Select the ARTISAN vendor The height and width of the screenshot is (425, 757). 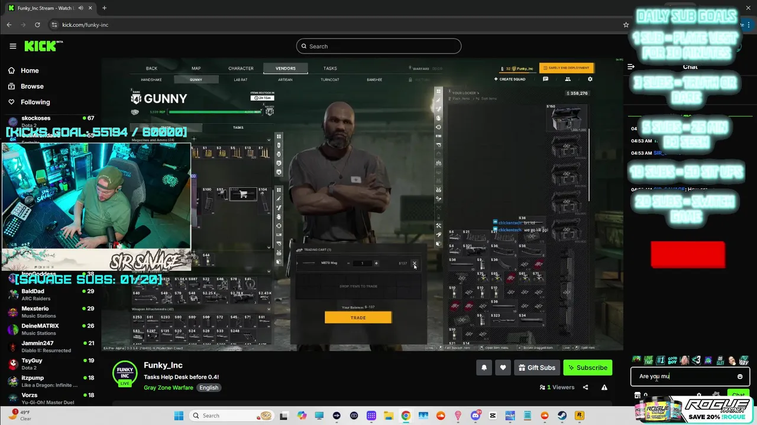285,80
